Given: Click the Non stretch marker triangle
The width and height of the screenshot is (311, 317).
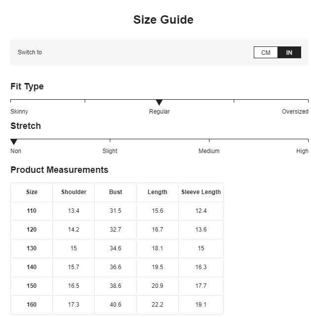Looking at the screenshot, I should pyautogui.click(x=14, y=142).
